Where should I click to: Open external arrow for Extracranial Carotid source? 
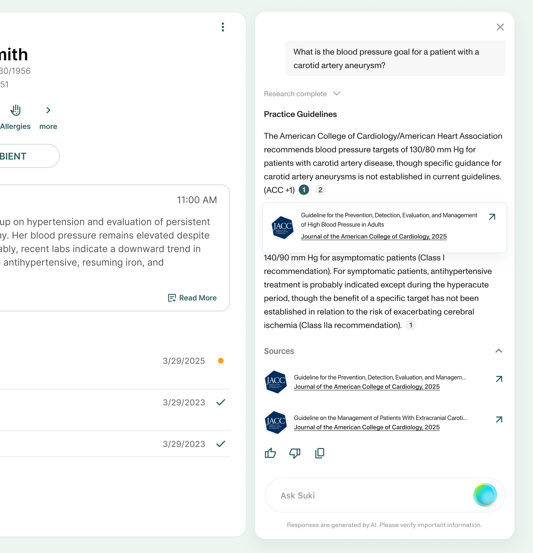pos(499,419)
